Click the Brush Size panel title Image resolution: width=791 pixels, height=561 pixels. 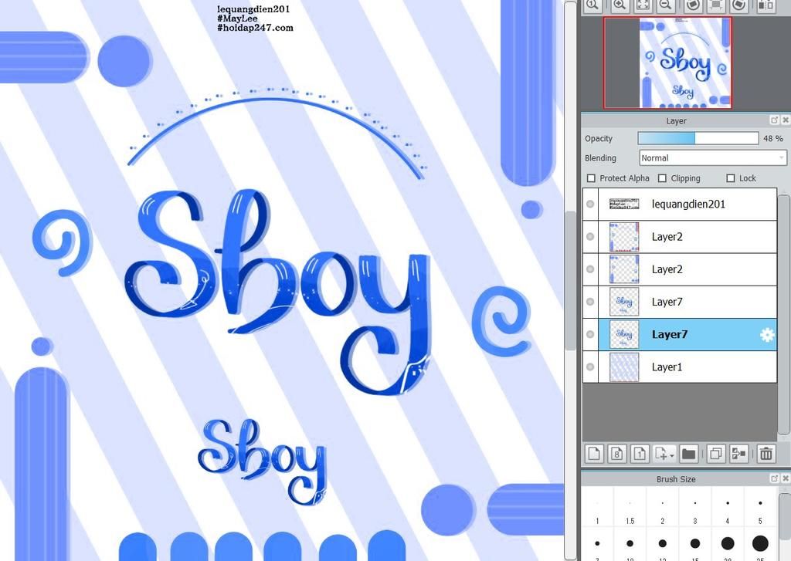click(x=675, y=479)
